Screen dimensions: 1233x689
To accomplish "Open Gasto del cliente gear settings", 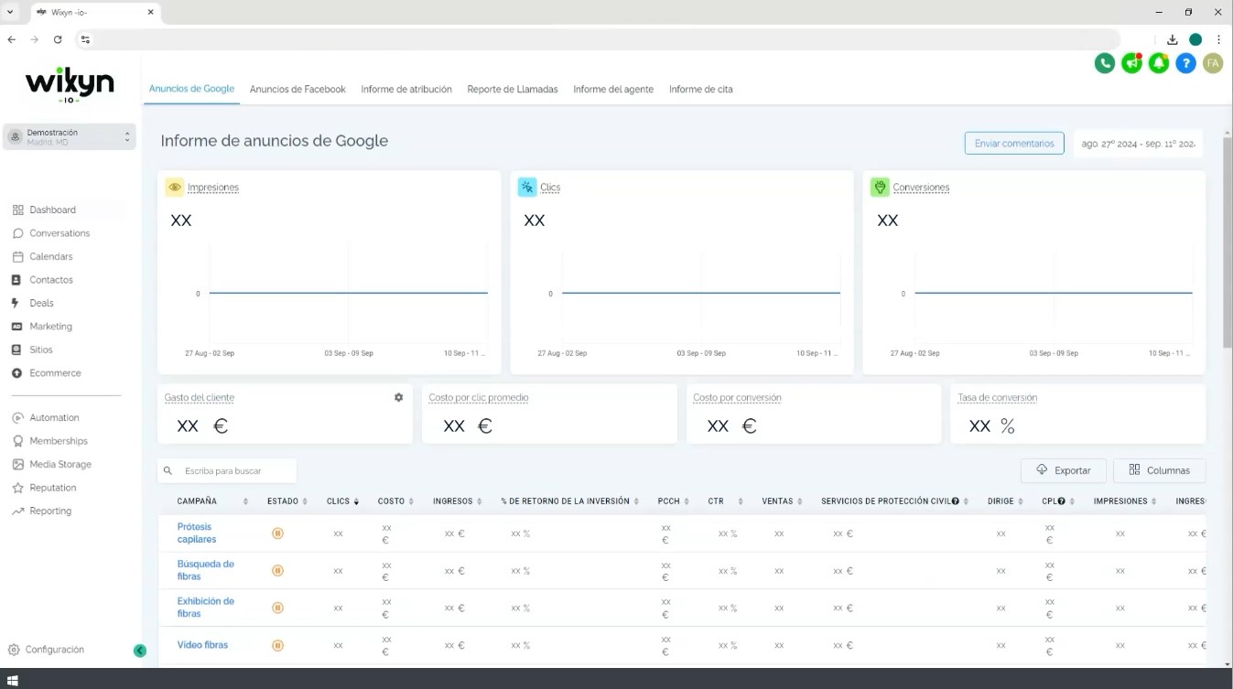I will pyautogui.click(x=398, y=397).
